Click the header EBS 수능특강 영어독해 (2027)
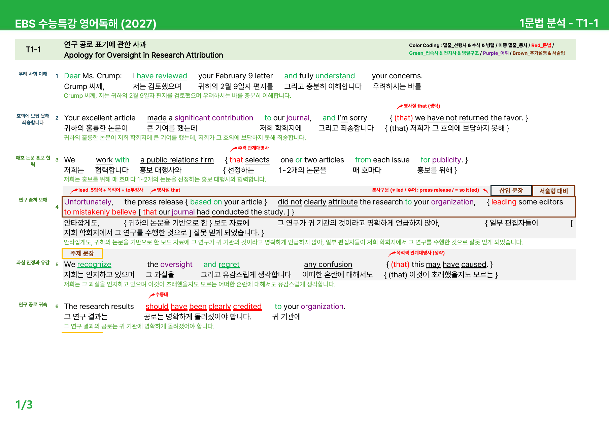Image resolution: width=609 pixels, height=430 pixels. (x=86, y=24)
